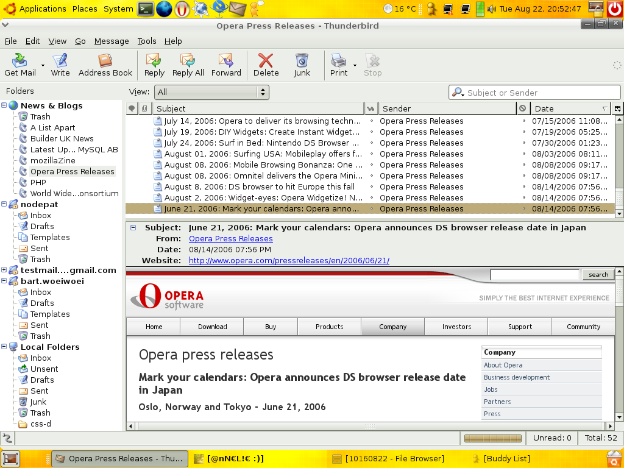Collapse the nodepat account

click(x=4, y=204)
